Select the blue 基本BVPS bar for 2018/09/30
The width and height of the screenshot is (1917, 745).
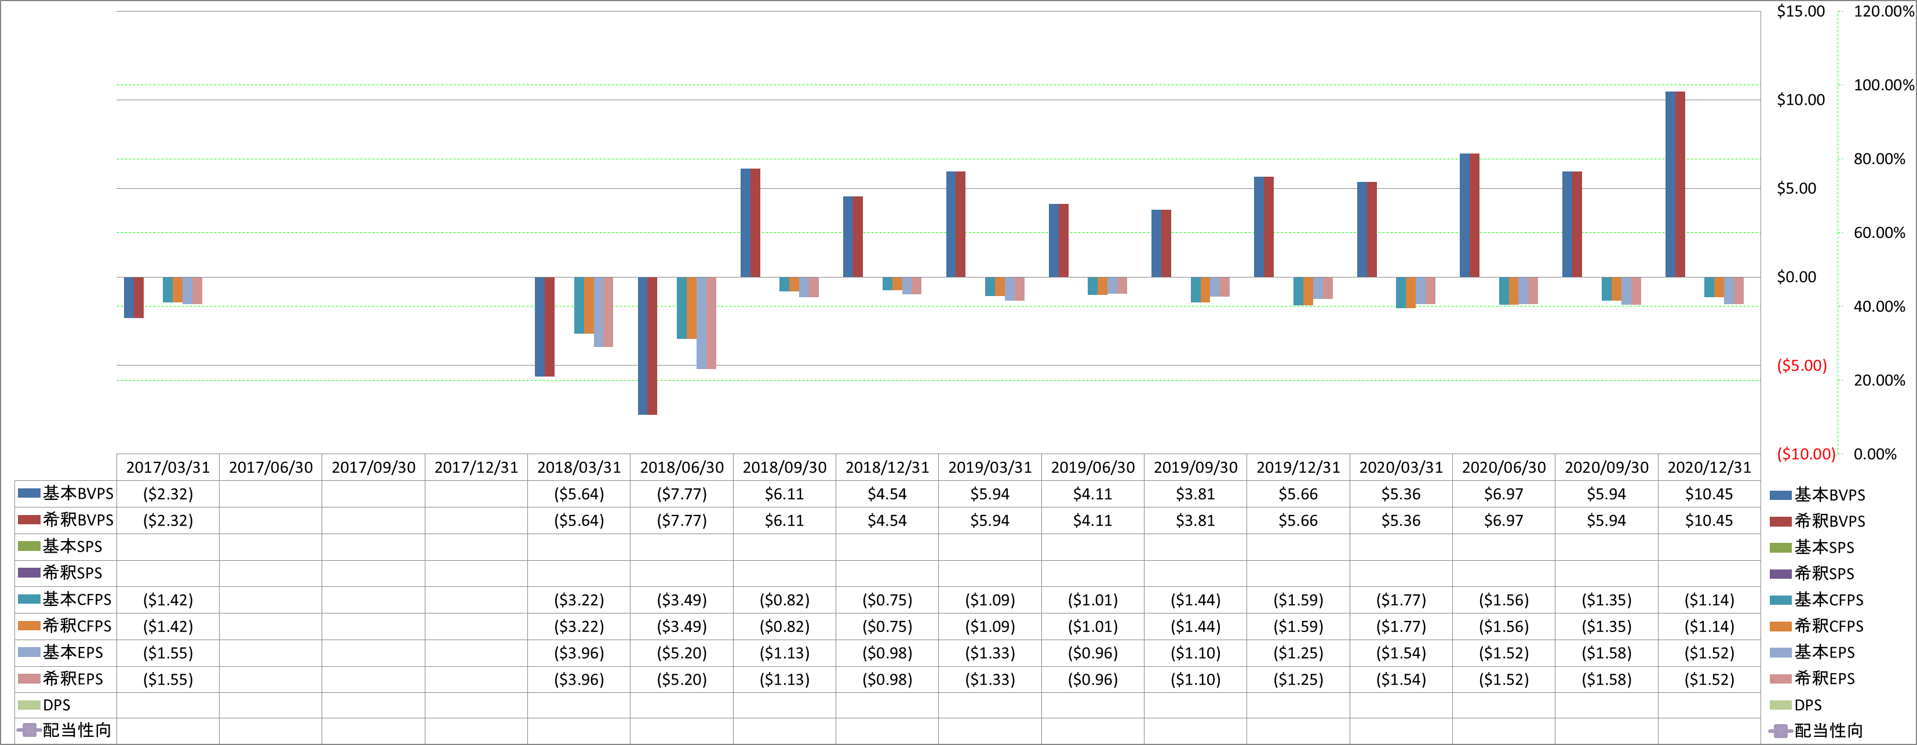point(746,223)
